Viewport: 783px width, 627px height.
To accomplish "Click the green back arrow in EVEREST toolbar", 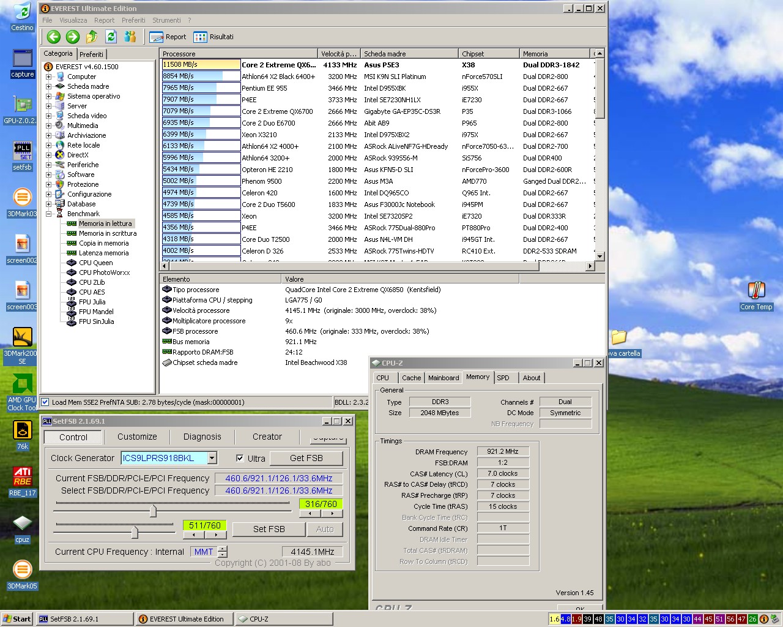I will (54, 37).
